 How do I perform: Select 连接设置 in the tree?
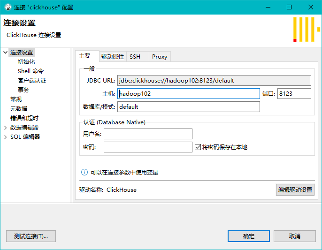click(x=22, y=53)
